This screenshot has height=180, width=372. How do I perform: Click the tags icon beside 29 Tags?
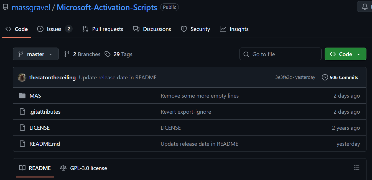tap(108, 54)
